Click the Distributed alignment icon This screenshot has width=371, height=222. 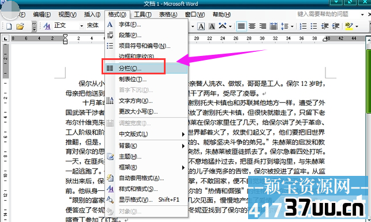273,26
